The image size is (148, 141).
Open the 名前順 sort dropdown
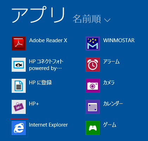[92, 19]
